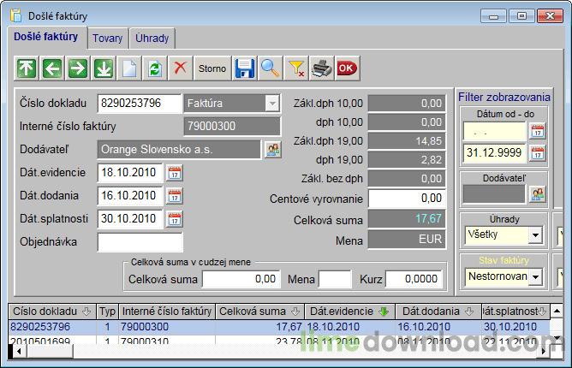This screenshot has height=368, width=572.
Task: Save the invoice with floppy disk icon
Action: 245,68
